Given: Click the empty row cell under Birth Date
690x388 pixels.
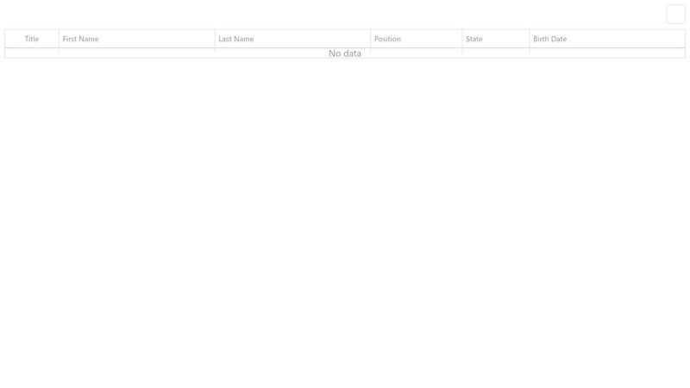Looking at the screenshot, I should click(x=607, y=53).
